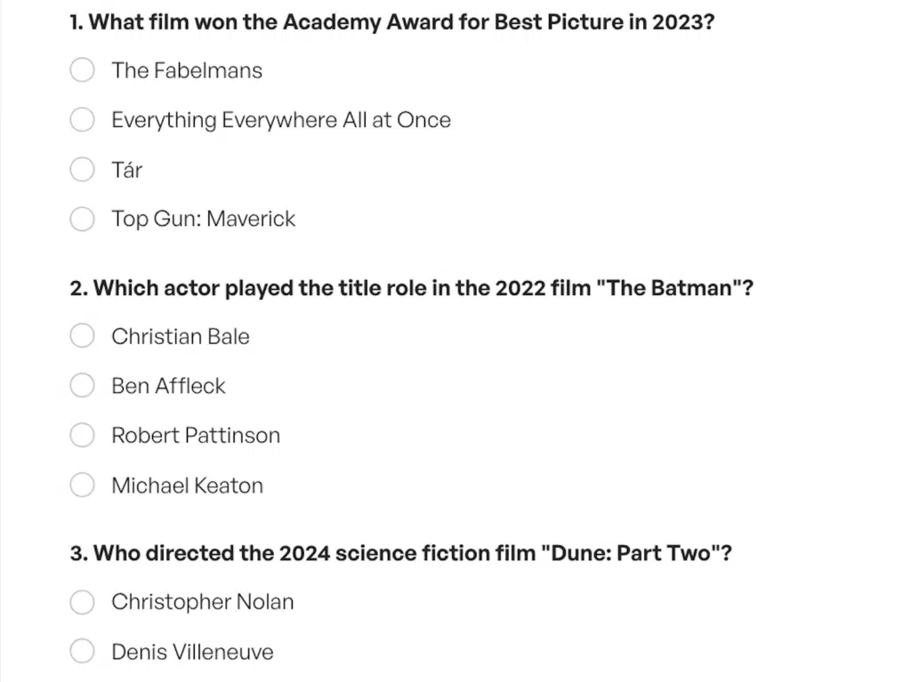Choose Everything Everywhere All at Once option

click(x=82, y=120)
